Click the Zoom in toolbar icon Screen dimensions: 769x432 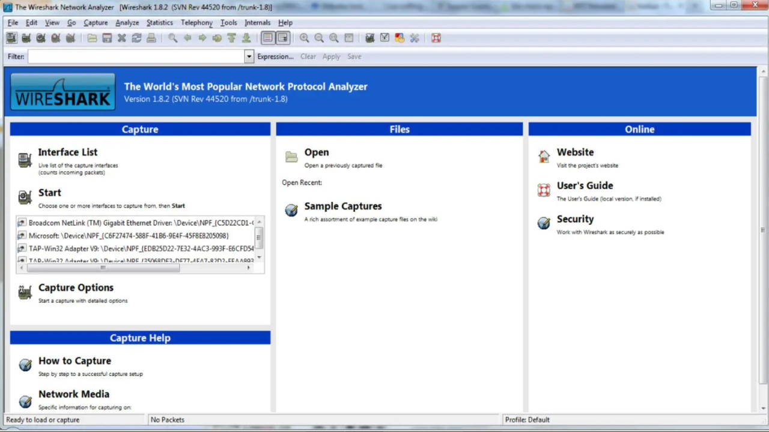point(305,38)
